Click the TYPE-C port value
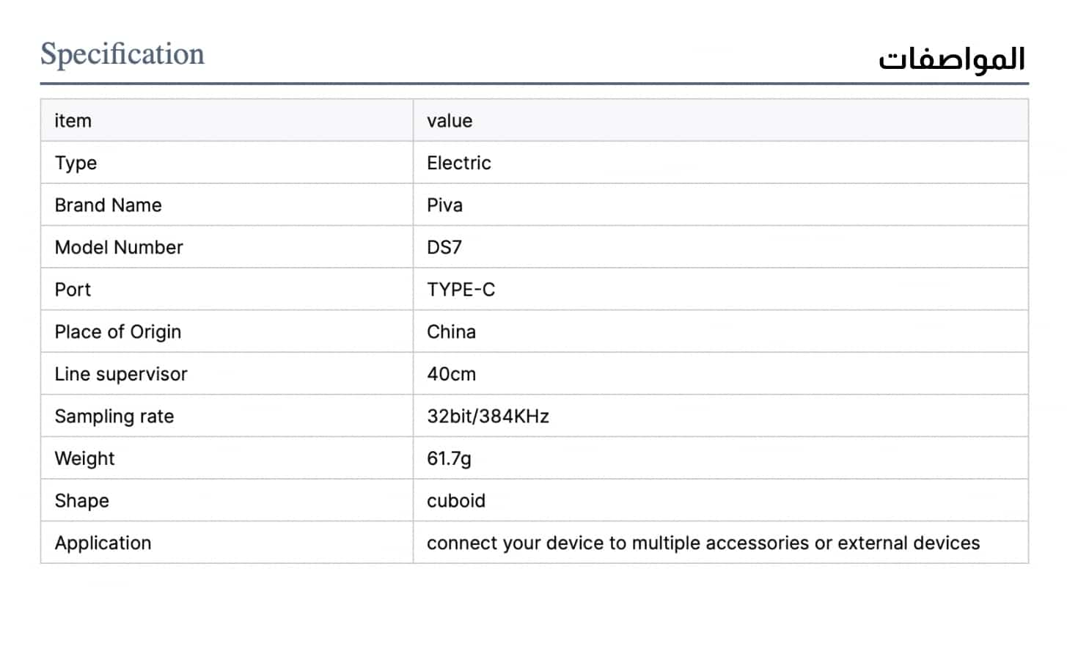 click(461, 290)
